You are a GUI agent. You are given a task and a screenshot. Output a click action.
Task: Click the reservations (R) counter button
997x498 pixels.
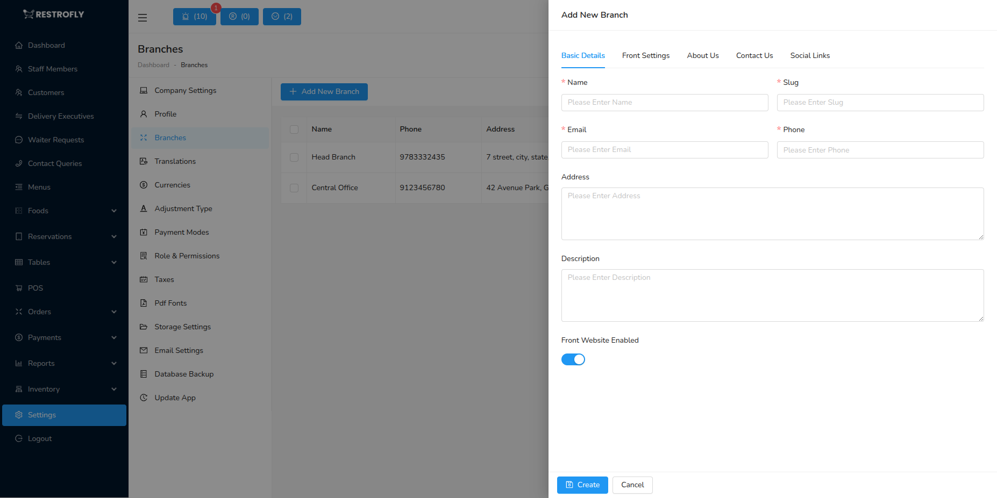point(239,17)
